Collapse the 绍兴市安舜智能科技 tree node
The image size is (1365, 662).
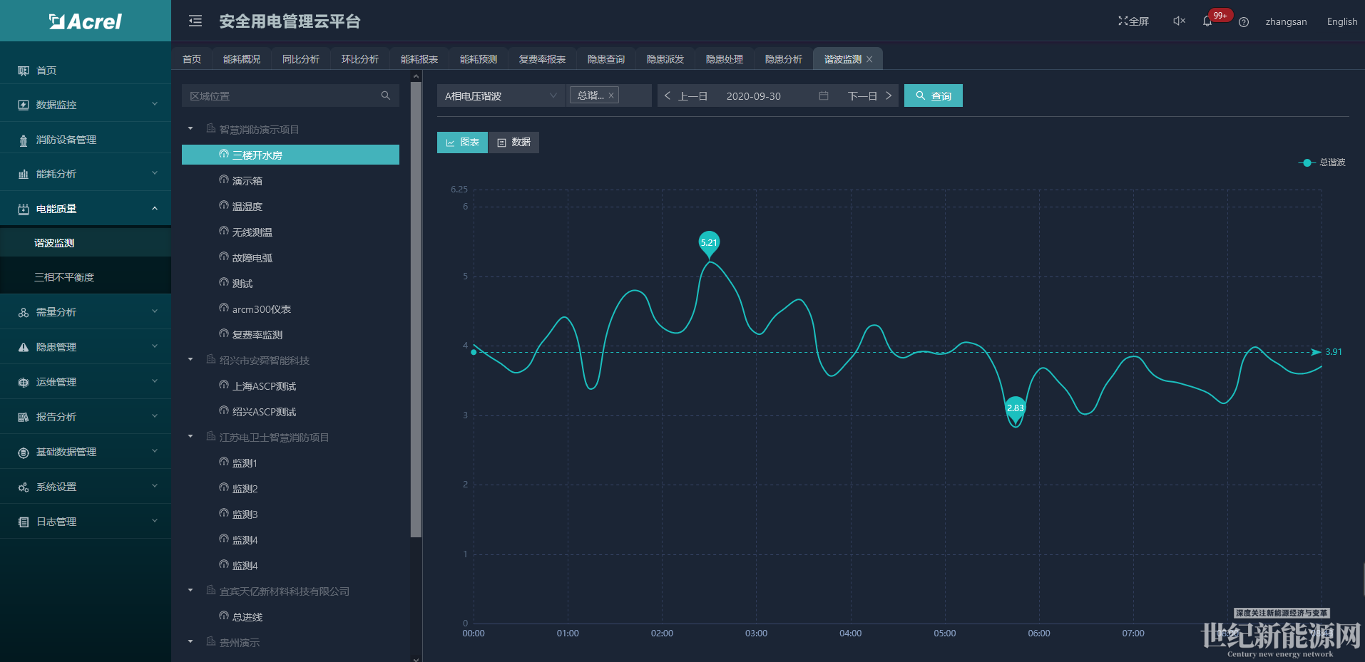(x=190, y=360)
